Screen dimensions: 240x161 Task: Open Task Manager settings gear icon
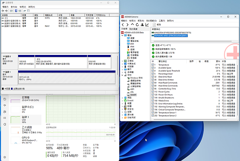pos(5,157)
